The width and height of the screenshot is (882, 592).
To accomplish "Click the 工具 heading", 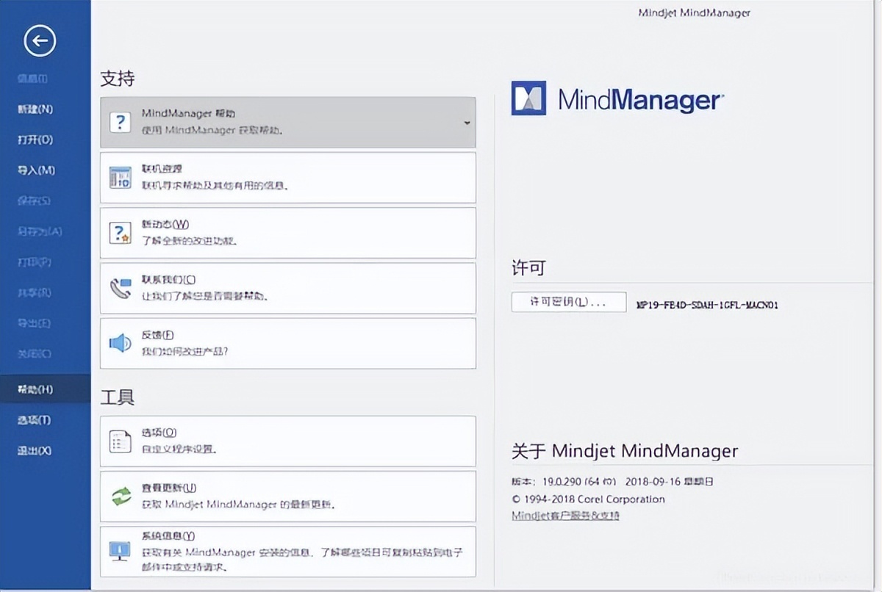I will tap(118, 397).
